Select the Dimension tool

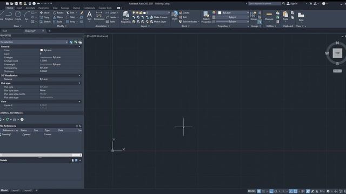[99, 16]
